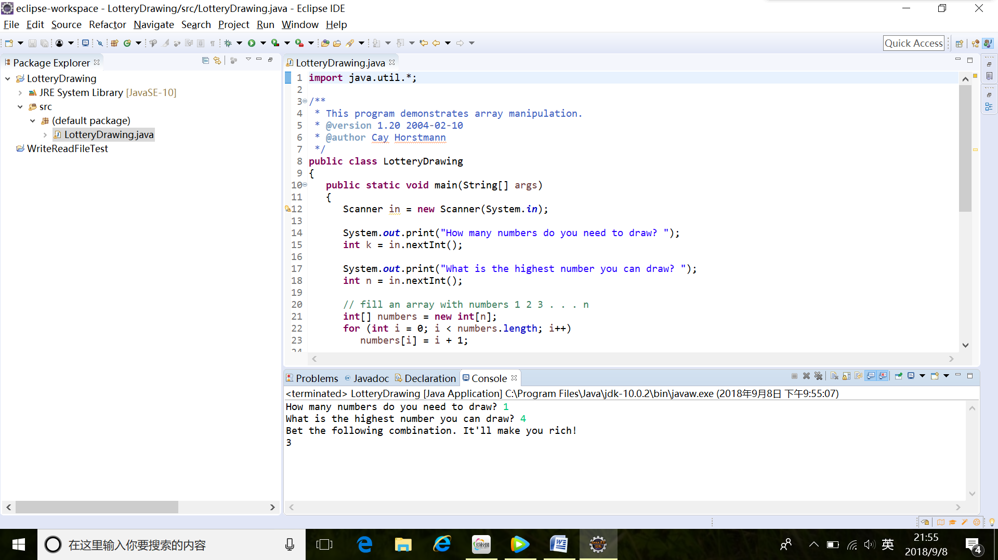Click the Open Console icon
This screenshot has width=998, height=560.
[x=935, y=376]
